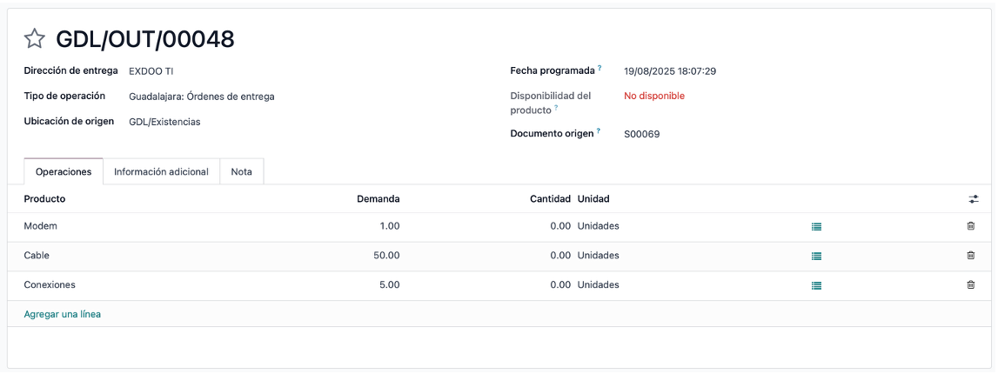
Task: Mark GDL/OUT/00048 as favorite with star
Action: pyautogui.click(x=35, y=39)
